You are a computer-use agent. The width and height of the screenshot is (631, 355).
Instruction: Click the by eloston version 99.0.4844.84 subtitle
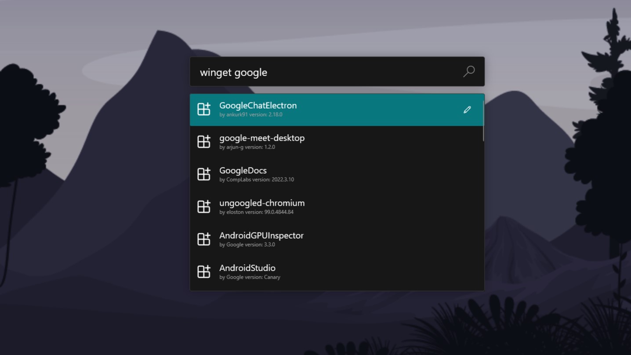click(256, 212)
